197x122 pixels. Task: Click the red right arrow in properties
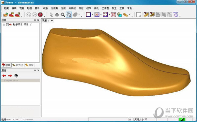click(10, 76)
